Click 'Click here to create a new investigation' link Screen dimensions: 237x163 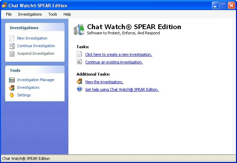(119, 54)
